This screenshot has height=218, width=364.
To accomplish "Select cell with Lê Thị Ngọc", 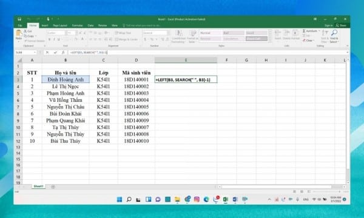I will pyautogui.click(x=66, y=87).
